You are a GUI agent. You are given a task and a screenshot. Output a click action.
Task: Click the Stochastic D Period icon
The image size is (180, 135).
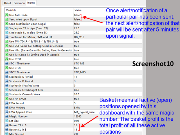pyautogui.click(x=7, y=81)
